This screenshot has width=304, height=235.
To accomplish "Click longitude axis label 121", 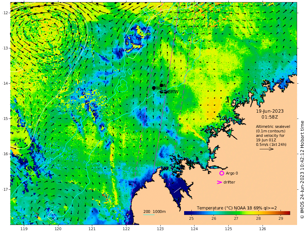I will [92, 229].
